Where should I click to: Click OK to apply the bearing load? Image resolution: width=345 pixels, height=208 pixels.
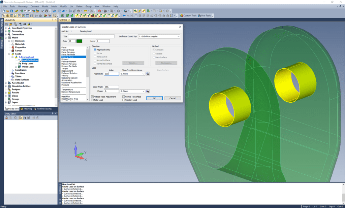click(154, 98)
